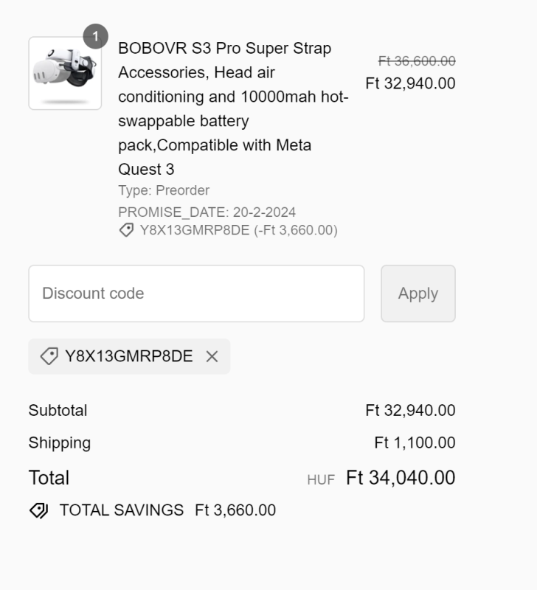This screenshot has width=537, height=590.
Task: Click the tag icon in discount chip
Action: (x=49, y=357)
